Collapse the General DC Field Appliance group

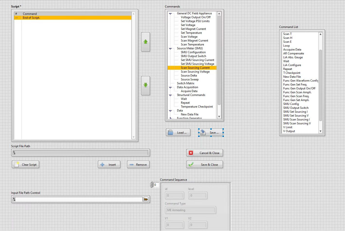click(x=171, y=13)
